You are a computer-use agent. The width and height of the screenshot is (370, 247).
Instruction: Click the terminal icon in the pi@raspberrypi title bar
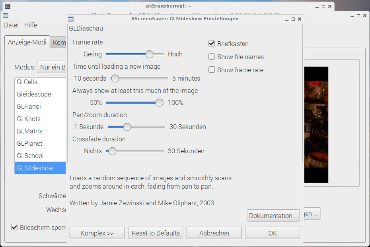pyautogui.click(x=8, y=6)
